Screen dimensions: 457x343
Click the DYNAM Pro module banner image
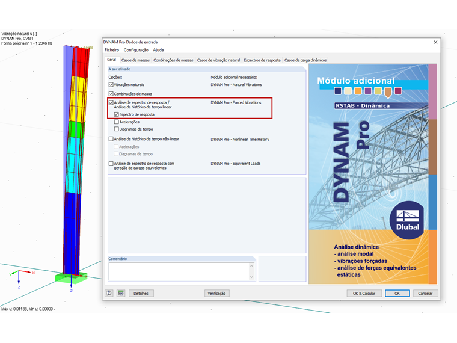373,174
